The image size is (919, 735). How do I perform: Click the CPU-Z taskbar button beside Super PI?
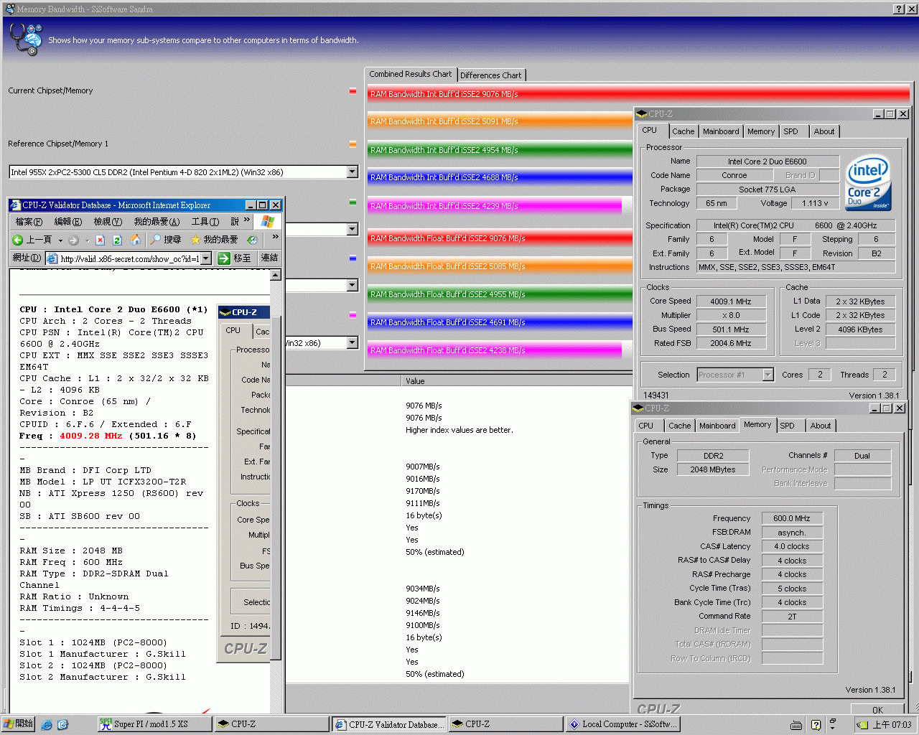(x=271, y=724)
